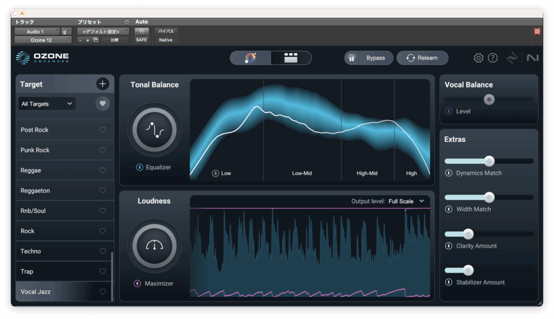Solo the Low frequency band
Viewport: 554px width, 319px height.
pos(215,174)
